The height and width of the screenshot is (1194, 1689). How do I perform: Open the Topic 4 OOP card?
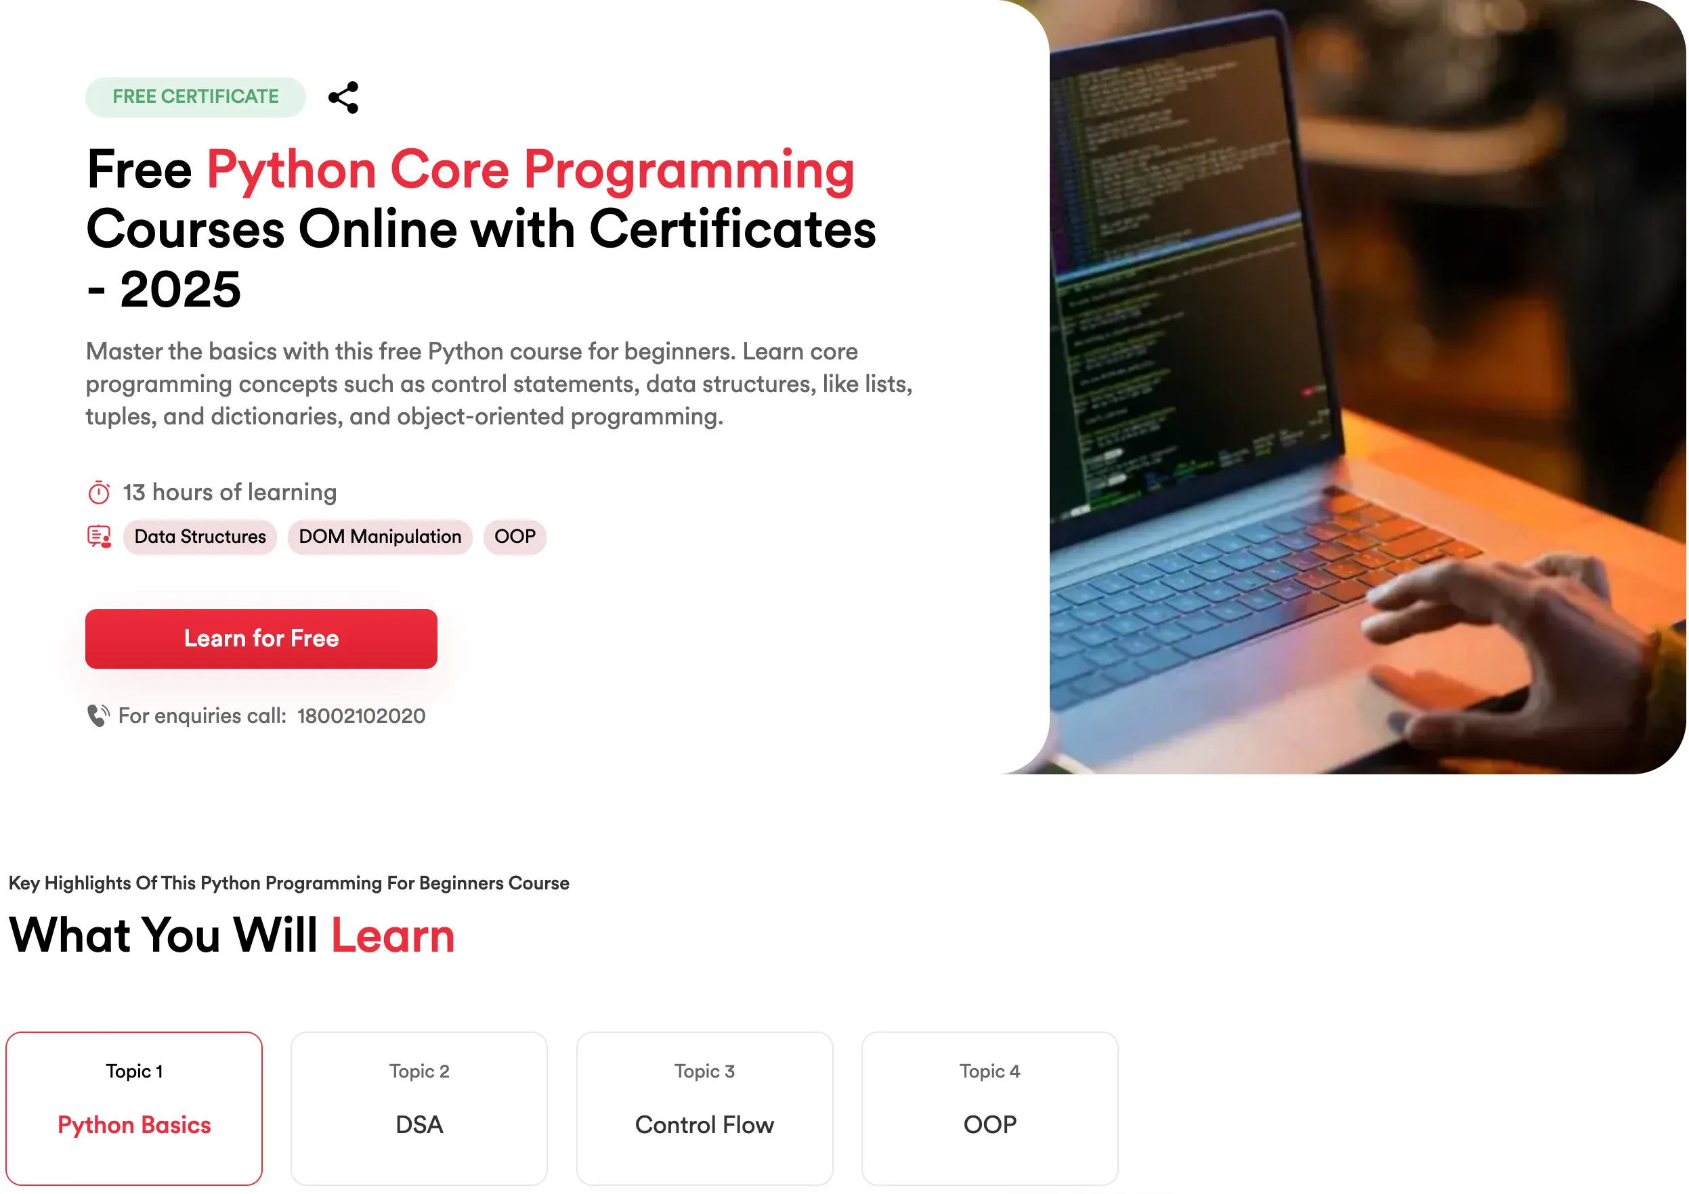point(989,1107)
